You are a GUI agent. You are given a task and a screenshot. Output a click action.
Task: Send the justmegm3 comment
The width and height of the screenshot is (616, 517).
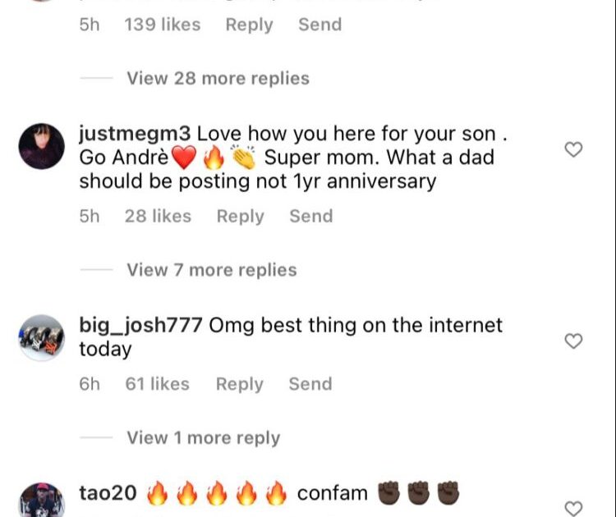(x=310, y=217)
